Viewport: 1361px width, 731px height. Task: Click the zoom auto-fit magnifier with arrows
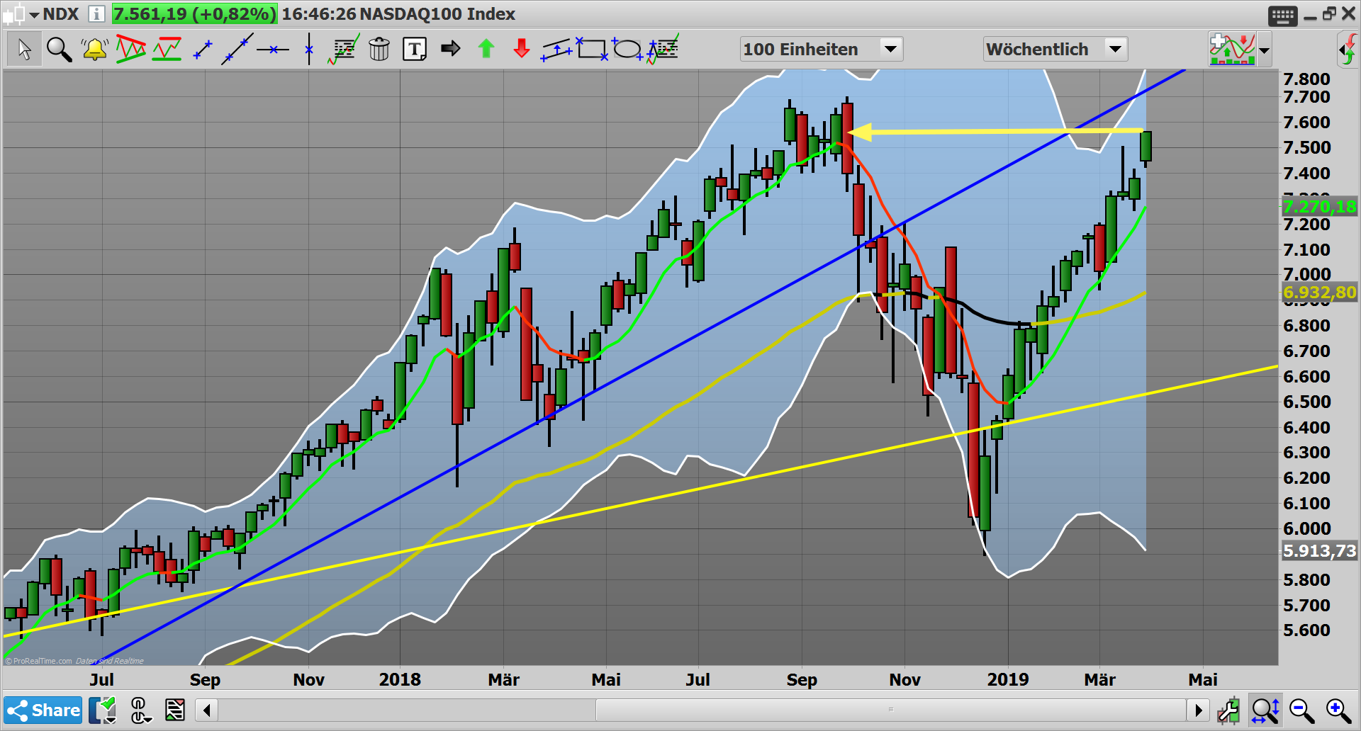point(1265,710)
